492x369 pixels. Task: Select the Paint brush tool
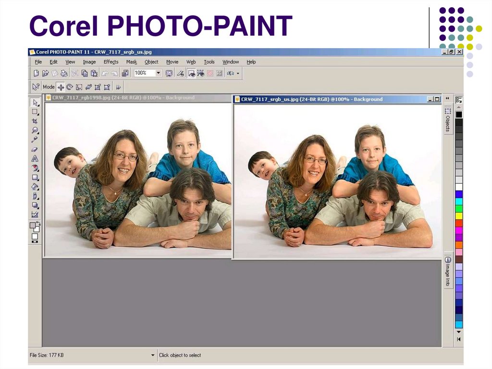35,196
